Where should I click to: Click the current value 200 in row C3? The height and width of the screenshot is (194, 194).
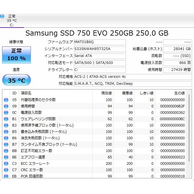click(x=109, y=164)
